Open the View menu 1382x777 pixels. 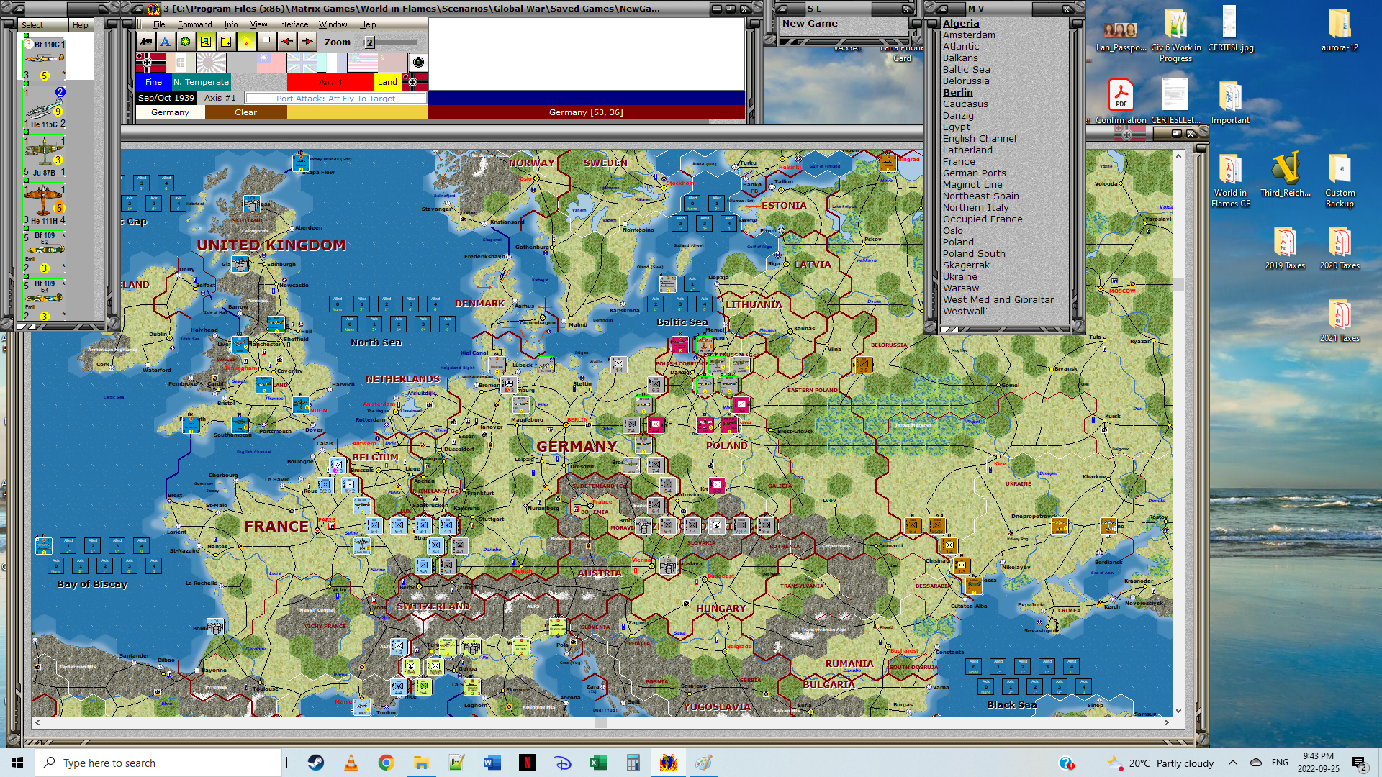pyautogui.click(x=258, y=24)
